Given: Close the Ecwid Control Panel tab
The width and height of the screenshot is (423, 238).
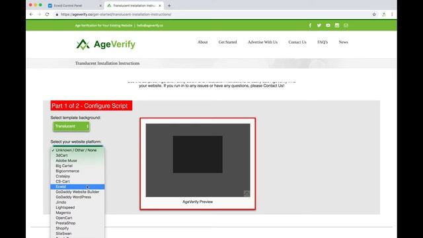Looking at the screenshot, I should pyautogui.click(x=100, y=5).
